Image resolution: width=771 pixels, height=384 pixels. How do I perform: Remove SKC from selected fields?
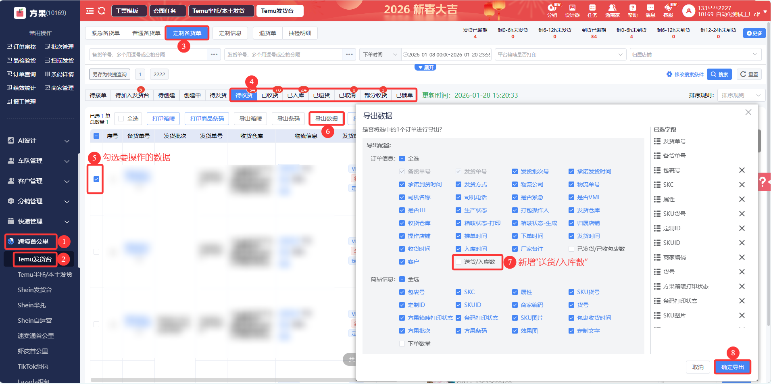742,185
